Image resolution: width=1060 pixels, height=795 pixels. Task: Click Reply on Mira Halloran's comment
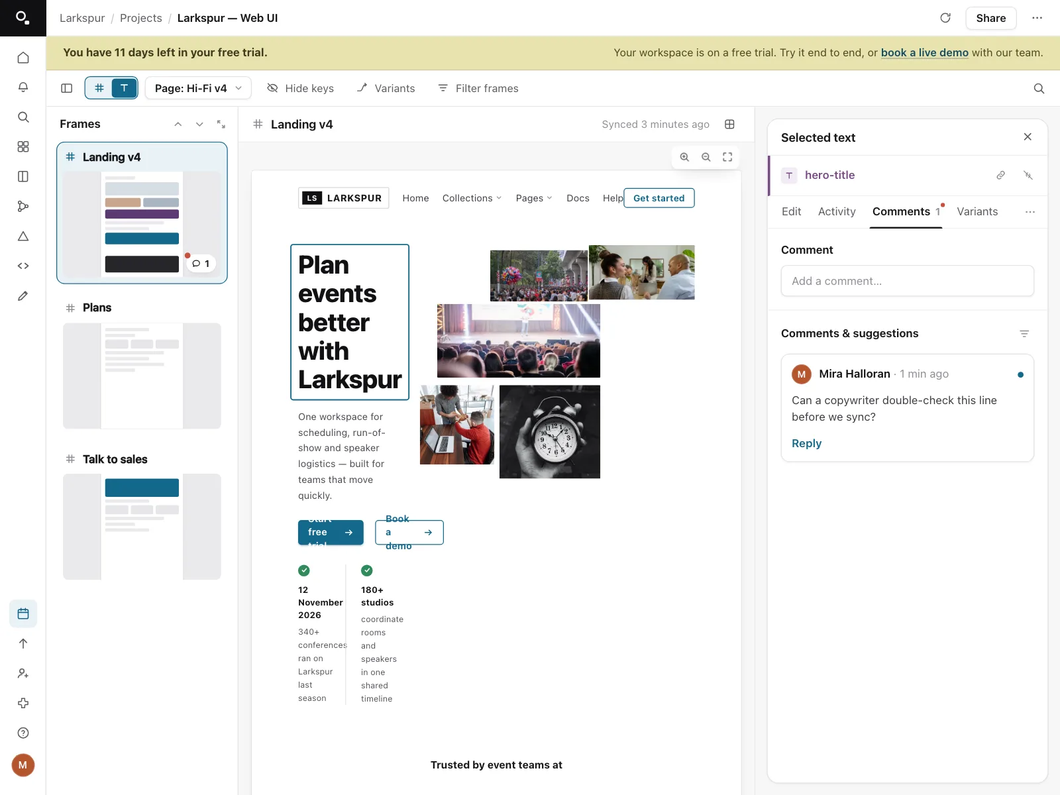pos(806,443)
